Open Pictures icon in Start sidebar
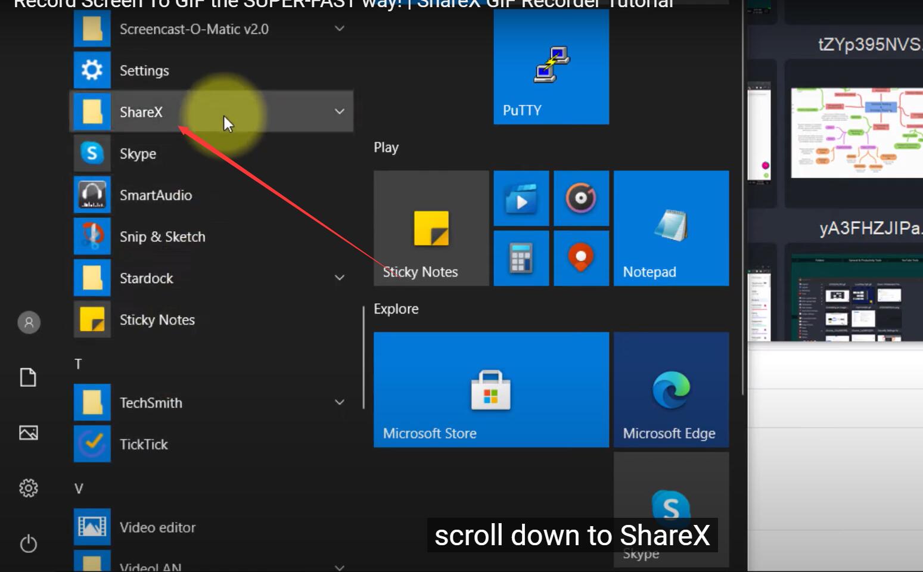 pos(29,433)
